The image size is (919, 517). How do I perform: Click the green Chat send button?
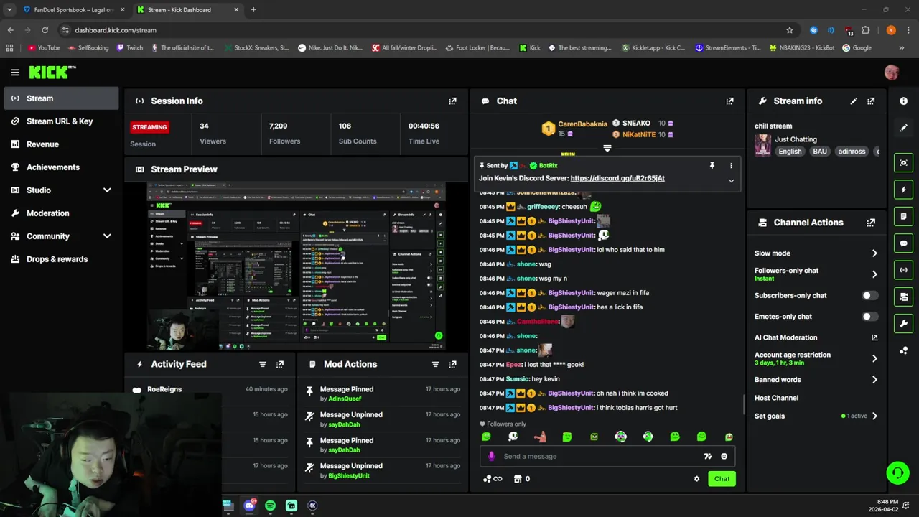722,479
